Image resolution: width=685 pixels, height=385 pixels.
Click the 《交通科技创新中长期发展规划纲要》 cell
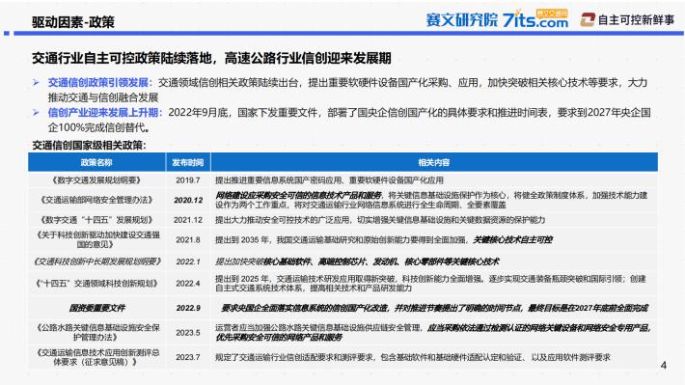pyautogui.click(x=96, y=261)
